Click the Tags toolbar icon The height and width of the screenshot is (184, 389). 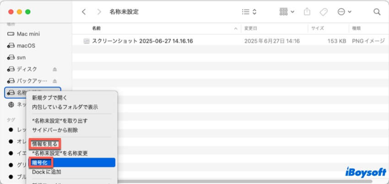pos(323,12)
